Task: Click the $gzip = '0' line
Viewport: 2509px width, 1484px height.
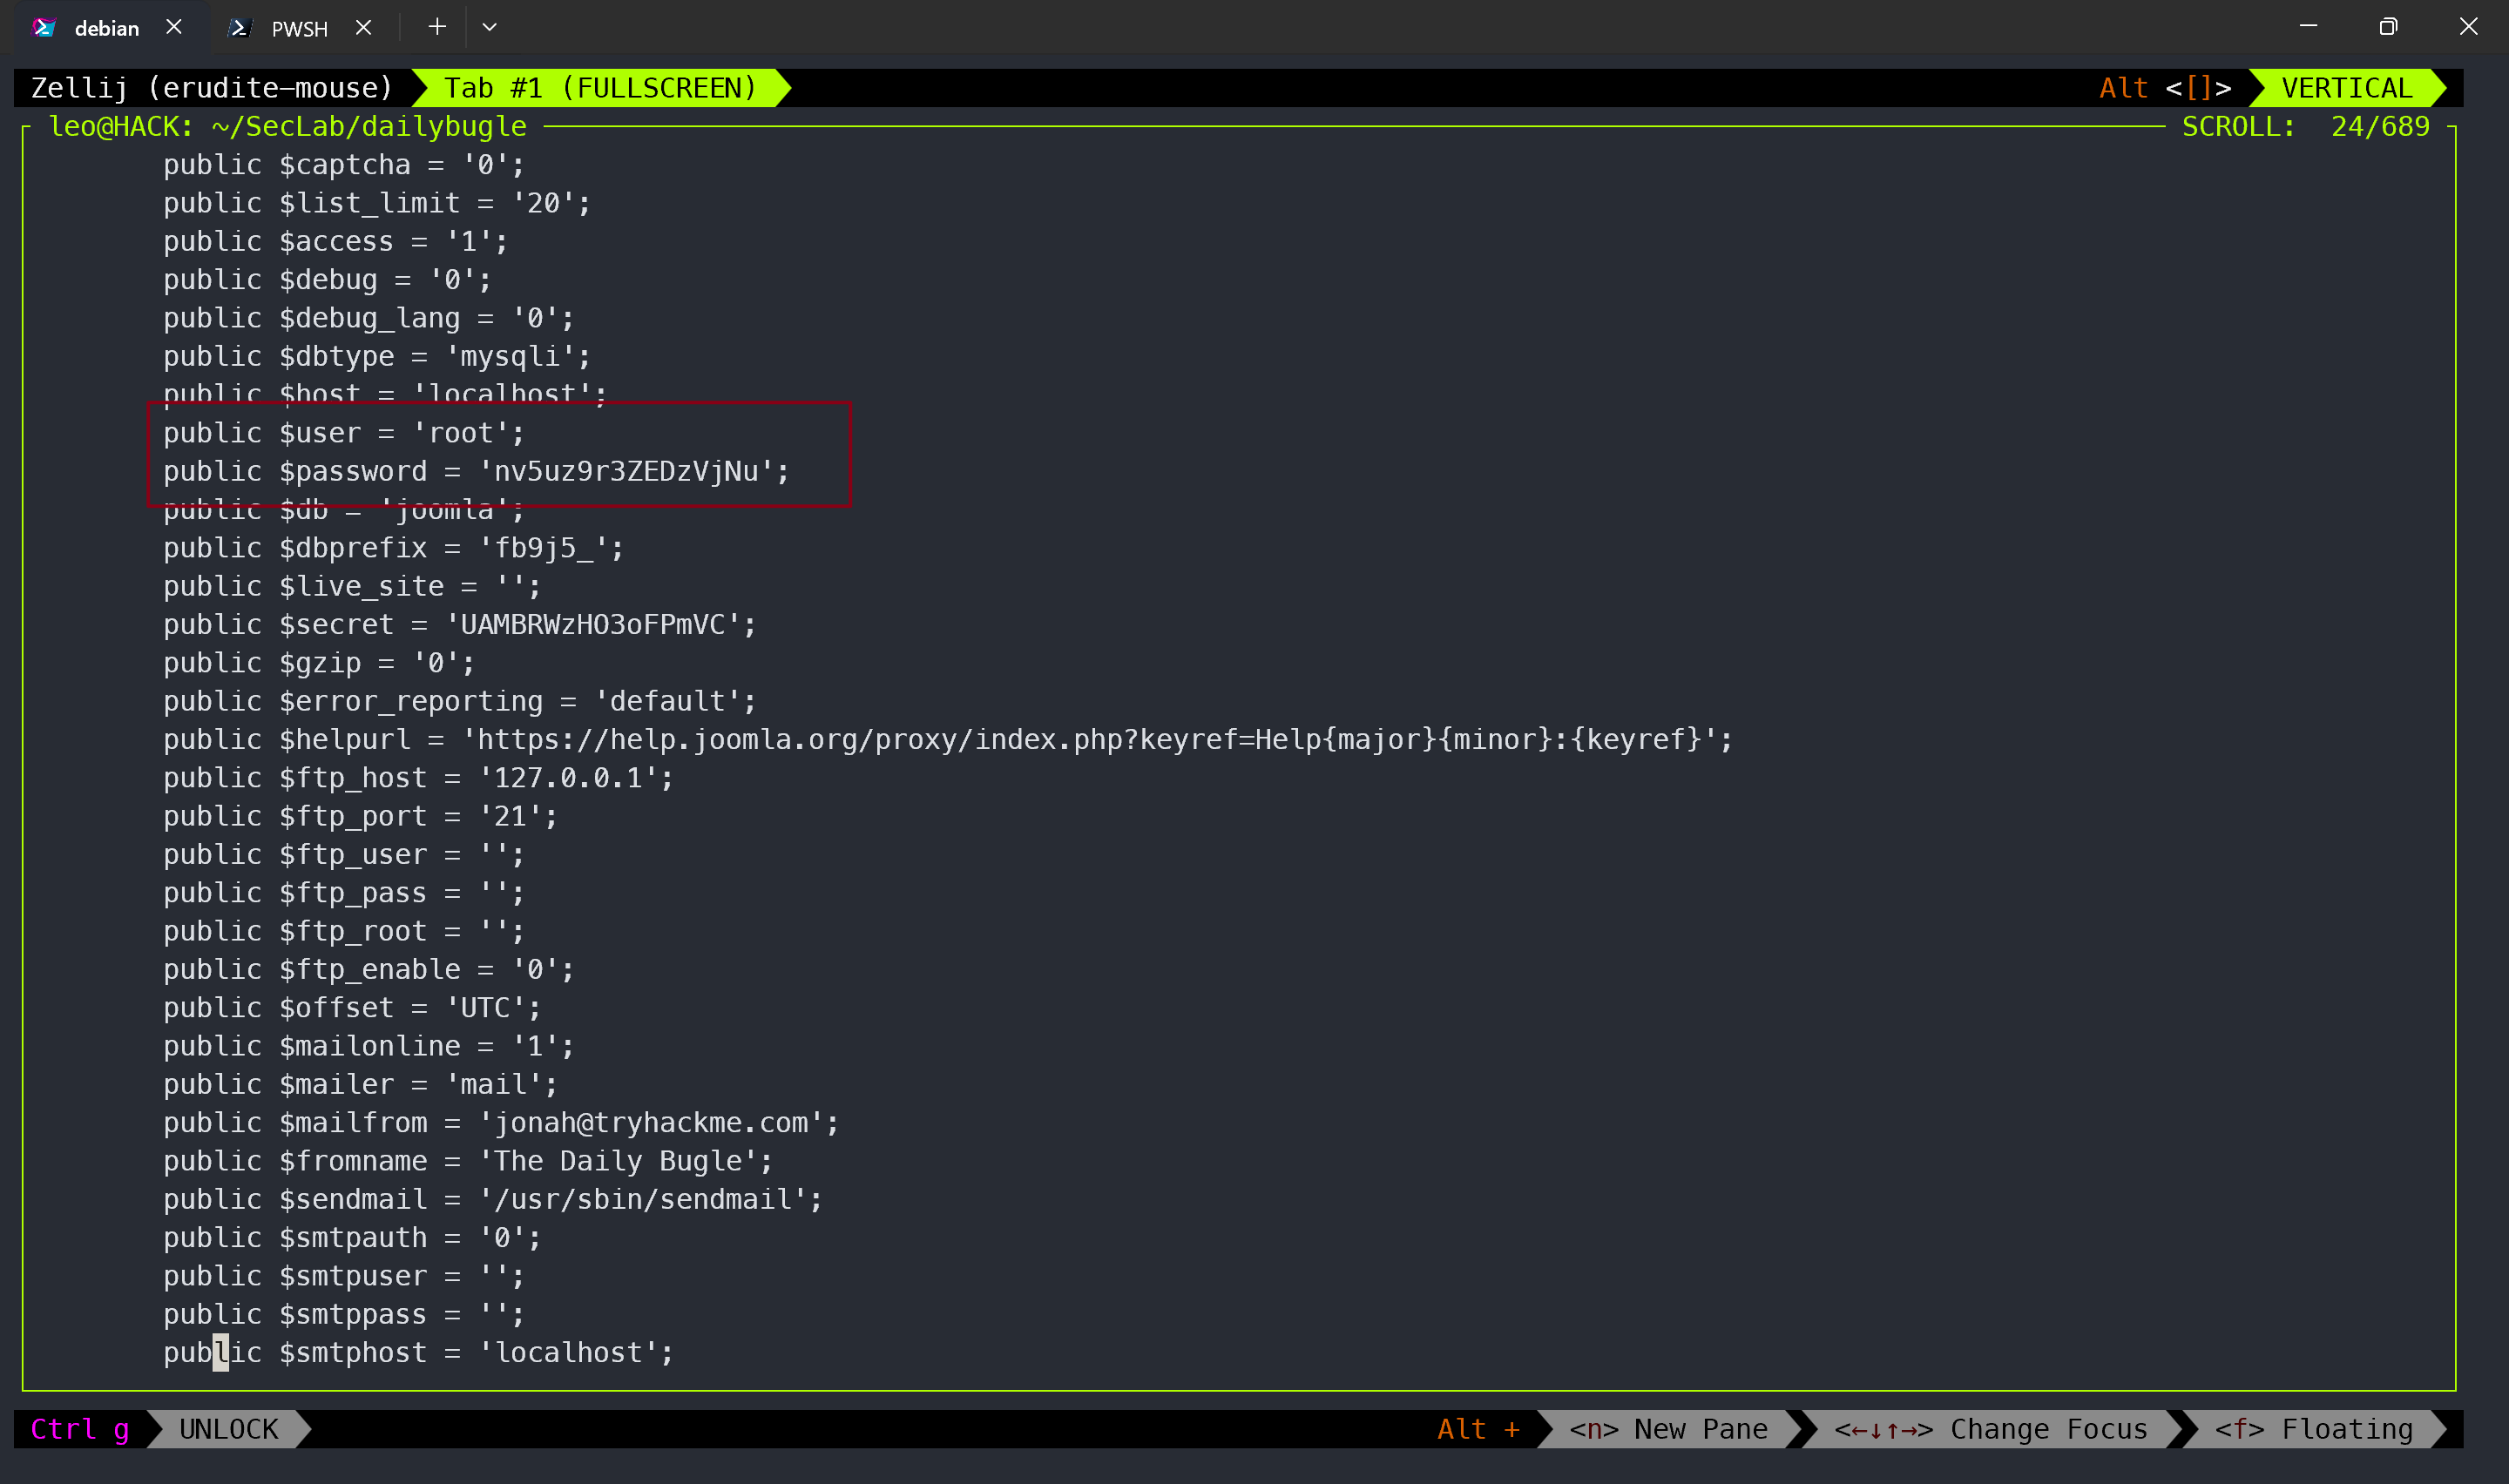Action: coord(319,663)
